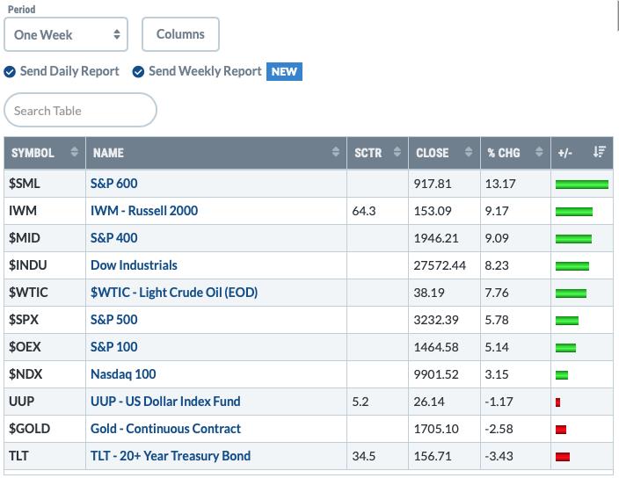Screen dimensions: 619x478
Task: Open the S&P 400 link
Action: pyautogui.click(x=113, y=238)
